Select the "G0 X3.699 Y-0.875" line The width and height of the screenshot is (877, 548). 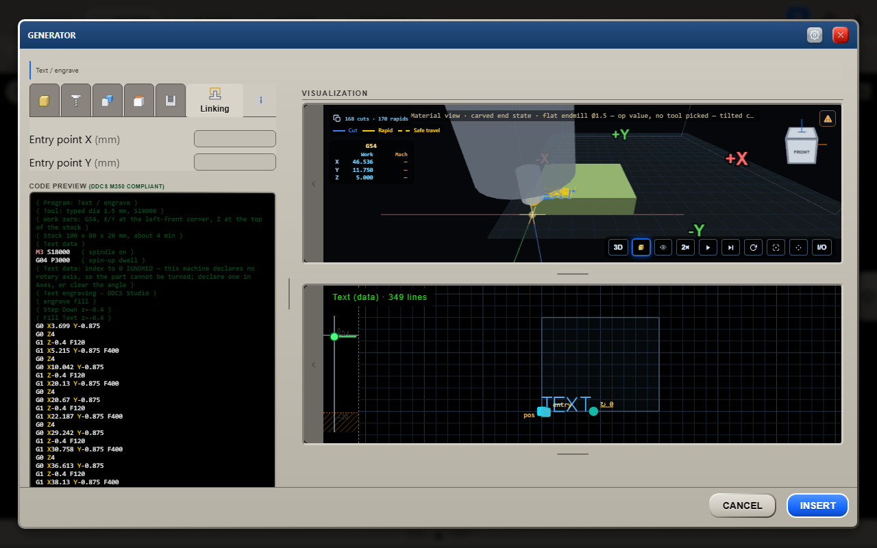[x=69, y=326]
